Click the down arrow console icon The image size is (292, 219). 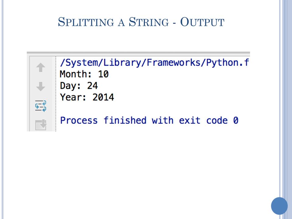(x=40, y=87)
